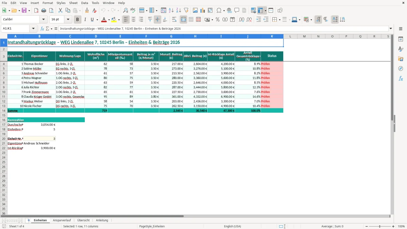Export directly as PDF
Viewport: 407px width, 229px height.
(x=36, y=11)
